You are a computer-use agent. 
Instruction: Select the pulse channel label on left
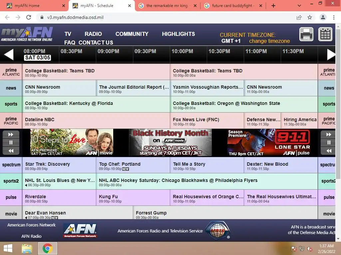pyautogui.click(x=11, y=197)
